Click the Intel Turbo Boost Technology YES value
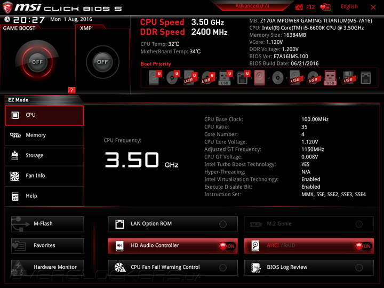The width and height of the screenshot is (384, 288). (x=306, y=164)
